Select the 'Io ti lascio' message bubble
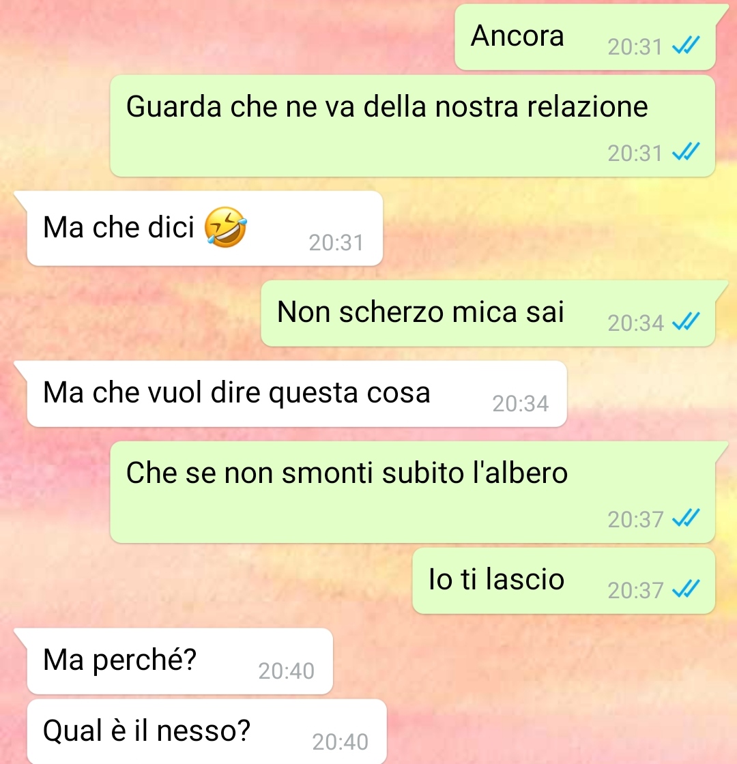Viewport: 737px width, 764px height. pyautogui.click(x=564, y=581)
